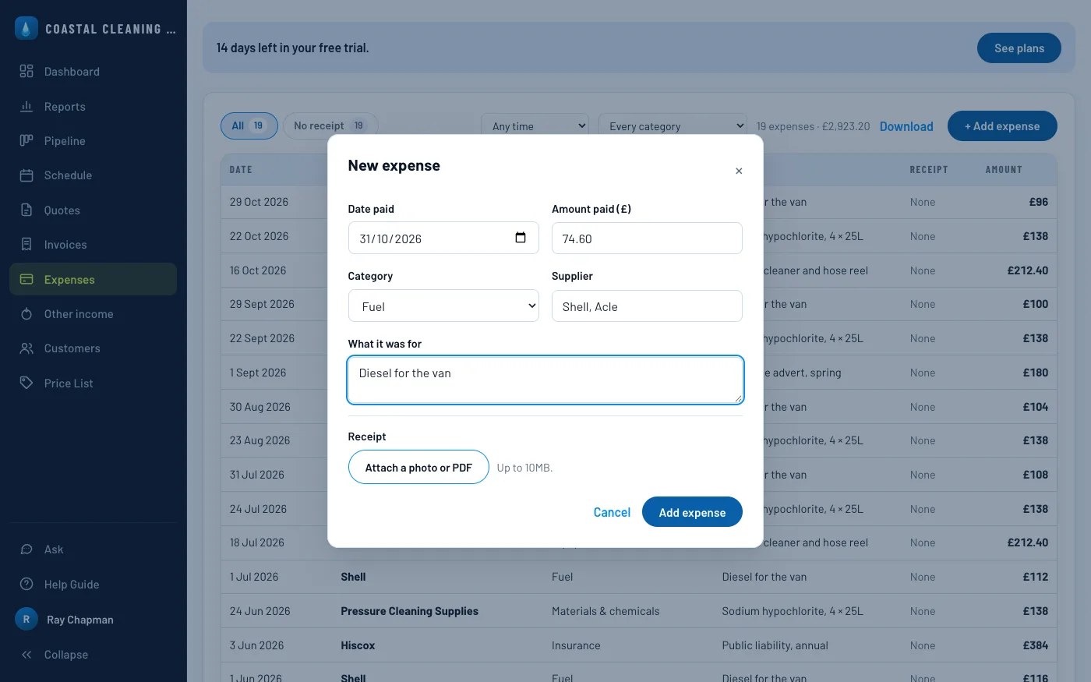Image resolution: width=1091 pixels, height=682 pixels.
Task: Click the Dashboard grid icon
Action: click(26, 72)
